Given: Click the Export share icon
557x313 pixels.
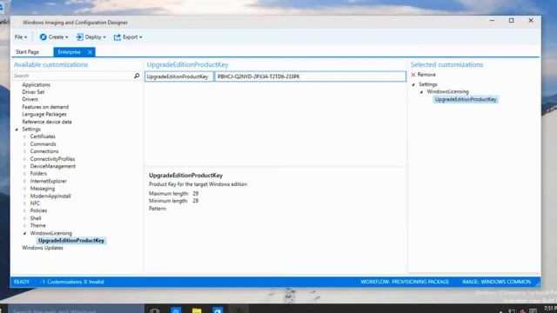Looking at the screenshot, I should (117, 37).
